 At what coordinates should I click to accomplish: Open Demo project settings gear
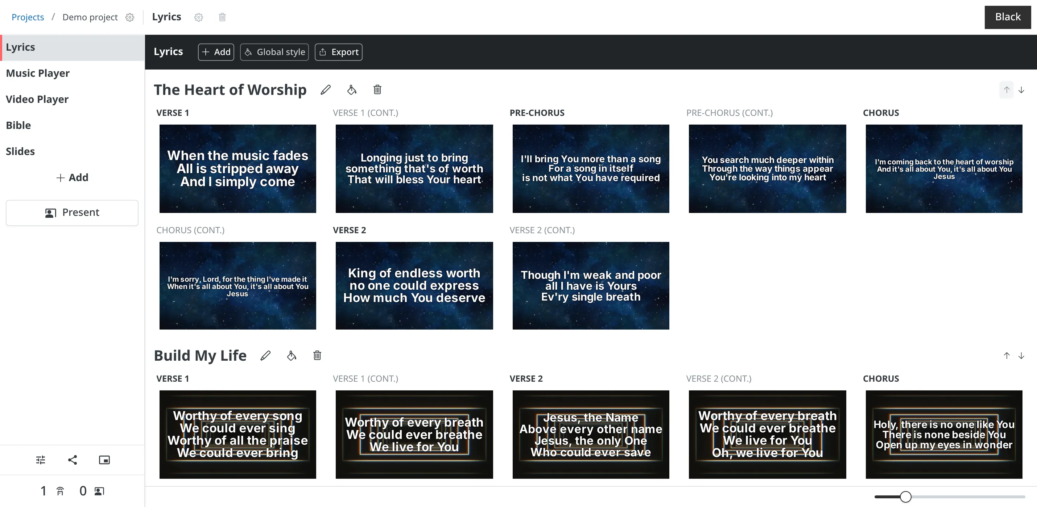[x=130, y=17]
